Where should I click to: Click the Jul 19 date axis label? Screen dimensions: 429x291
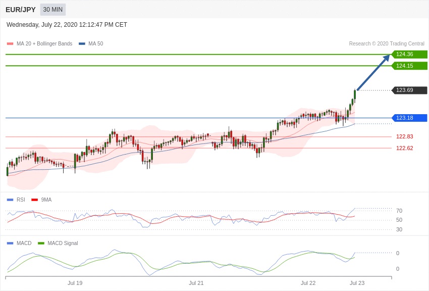(x=75, y=283)
